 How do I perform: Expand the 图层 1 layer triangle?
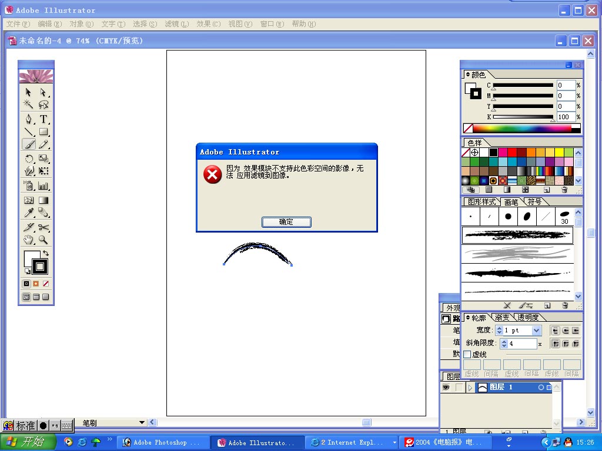(x=470, y=388)
